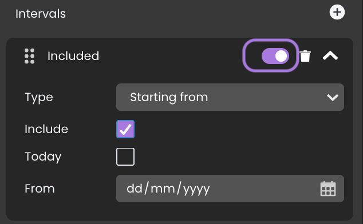Delete the interval using trash icon

tap(305, 56)
